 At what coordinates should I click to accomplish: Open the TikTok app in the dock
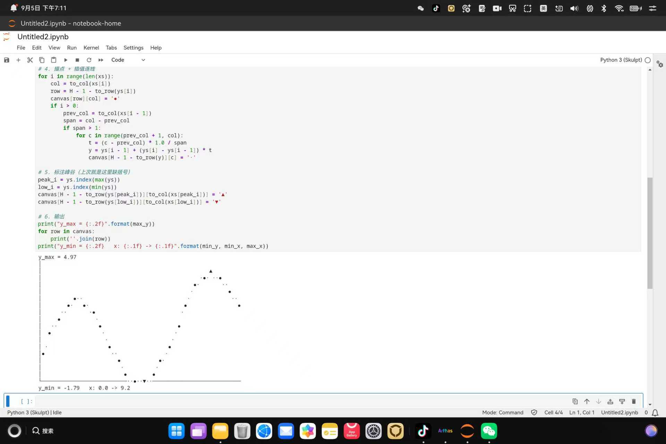point(423,431)
